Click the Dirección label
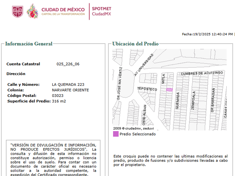Image resolution: width=235 pixels, height=176 pixels. click(x=16, y=74)
